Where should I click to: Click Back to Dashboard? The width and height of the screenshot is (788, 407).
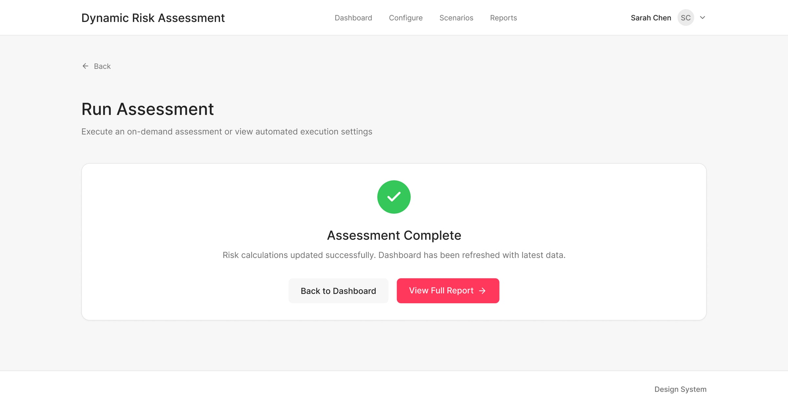[338, 290]
